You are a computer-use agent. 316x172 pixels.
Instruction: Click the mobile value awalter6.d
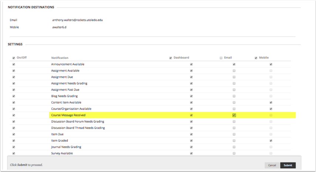pyautogui.click(x=59, y=27)
